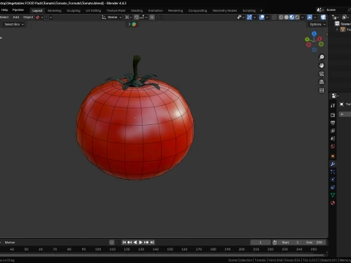Add a new workspace with the plus button
This screenshot has height=263, width=351.
(x=261, y=10)
